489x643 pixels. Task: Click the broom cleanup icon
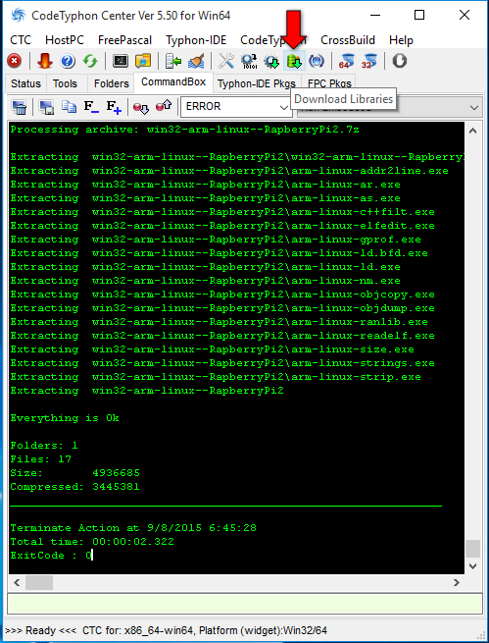196,61
